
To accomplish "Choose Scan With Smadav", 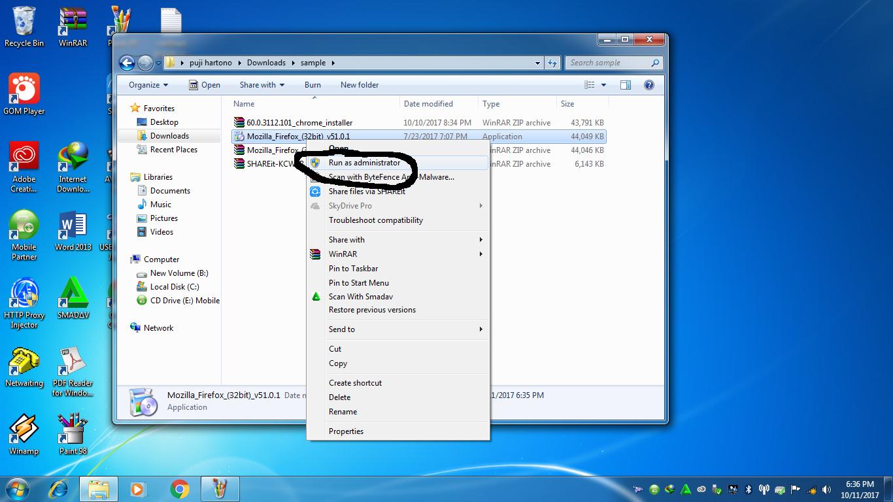I will coord(399,297).
